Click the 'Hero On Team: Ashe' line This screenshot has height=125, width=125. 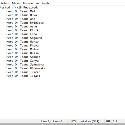22,26
